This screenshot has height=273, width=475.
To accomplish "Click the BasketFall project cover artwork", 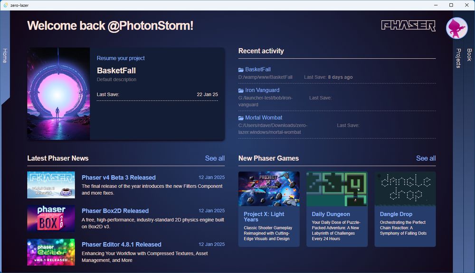I will (58, 94).
